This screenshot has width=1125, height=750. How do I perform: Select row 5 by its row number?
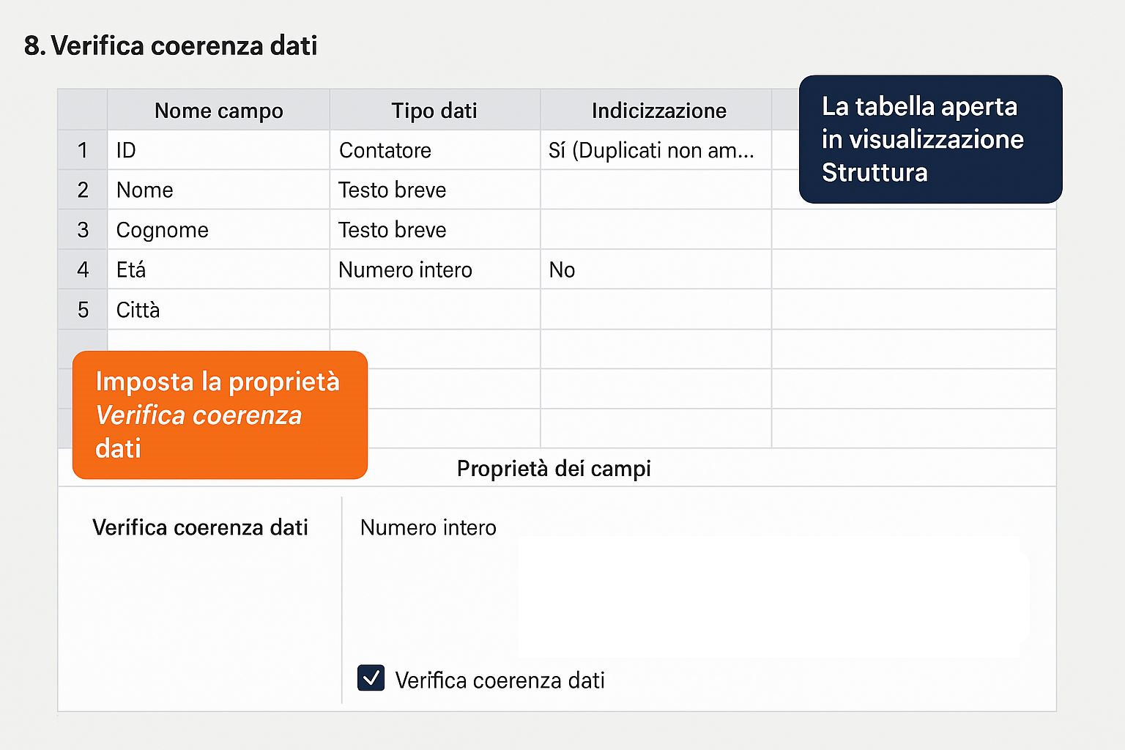point(83,310)
